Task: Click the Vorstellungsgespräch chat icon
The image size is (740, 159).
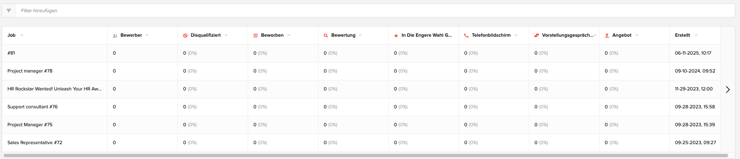Action: click(x=537, y=35)
